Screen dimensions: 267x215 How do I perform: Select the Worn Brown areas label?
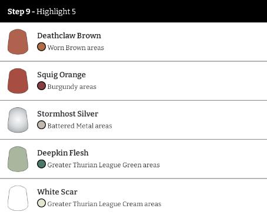pyautogui.click(x=76, y=48)
